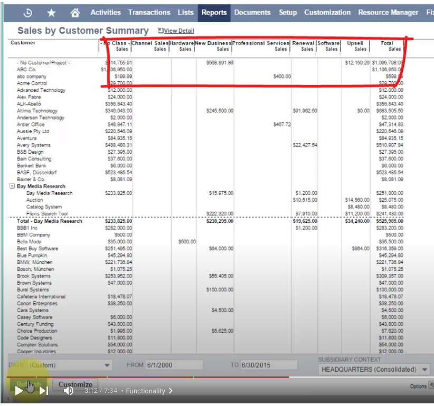Click the $100,000.00 Bural Systems cell
Viewport: 434px width, 406px height.
(220, 290)
